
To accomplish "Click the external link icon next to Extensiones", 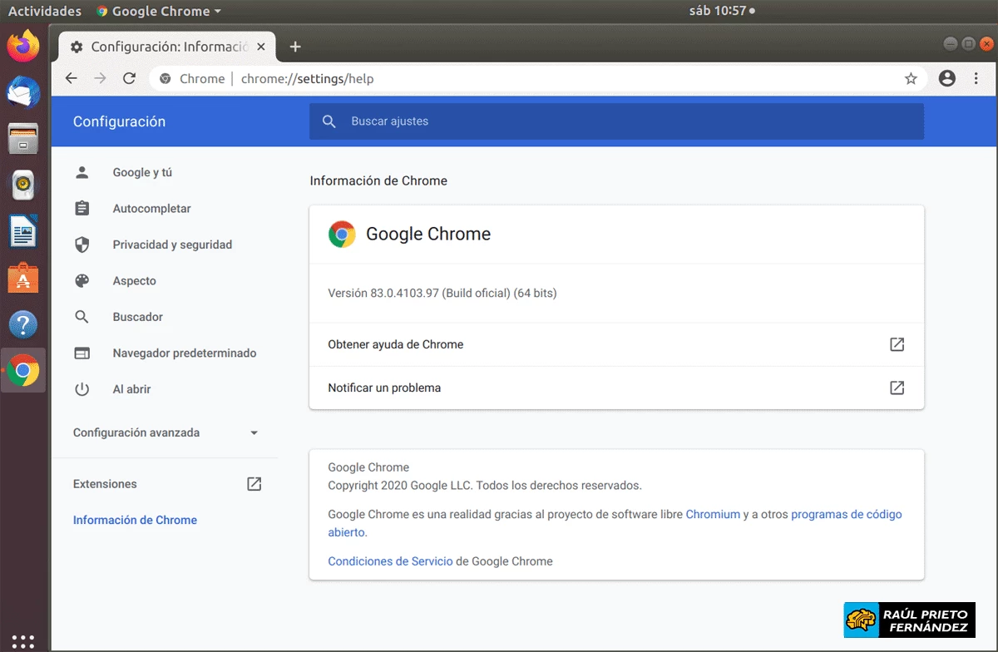I will coord(254,483).
